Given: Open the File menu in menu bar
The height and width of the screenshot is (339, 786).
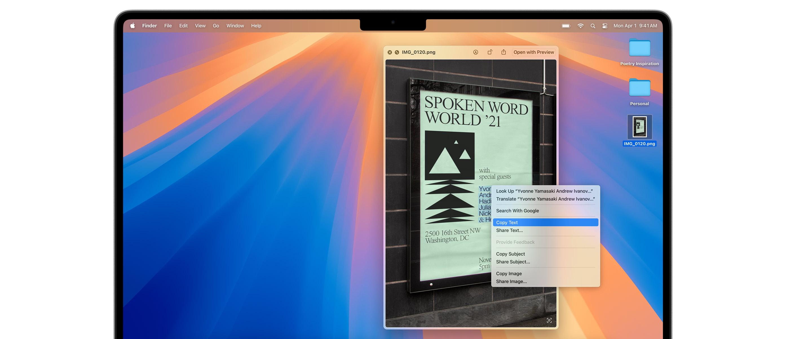Looking at the screenshot, I should click(168, 26).
